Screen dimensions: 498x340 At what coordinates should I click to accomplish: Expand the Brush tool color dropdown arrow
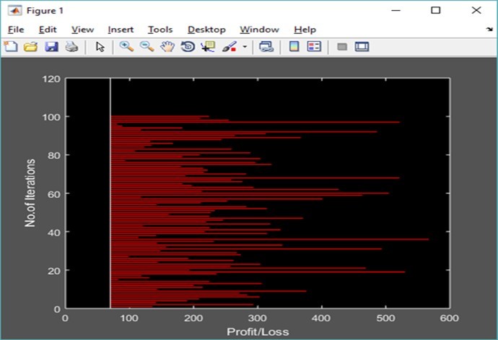point(245,48)
